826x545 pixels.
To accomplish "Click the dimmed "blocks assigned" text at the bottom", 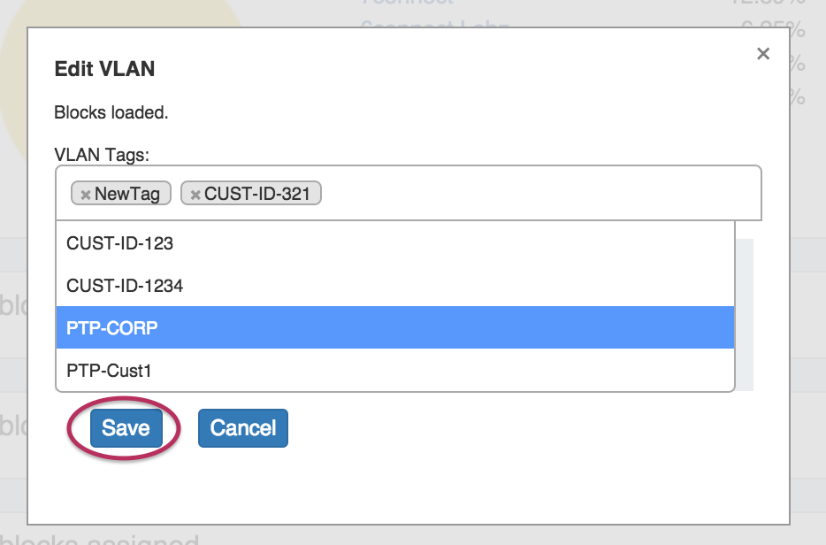I will (x=106, y=538).
